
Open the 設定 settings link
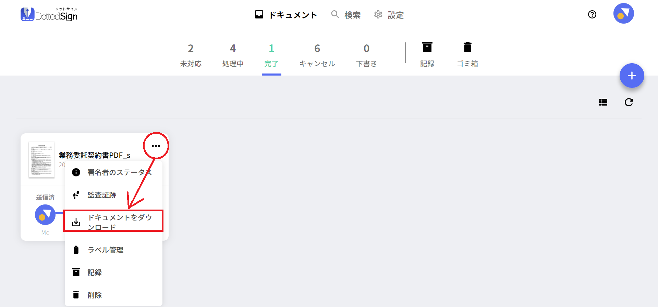point(389,15)
